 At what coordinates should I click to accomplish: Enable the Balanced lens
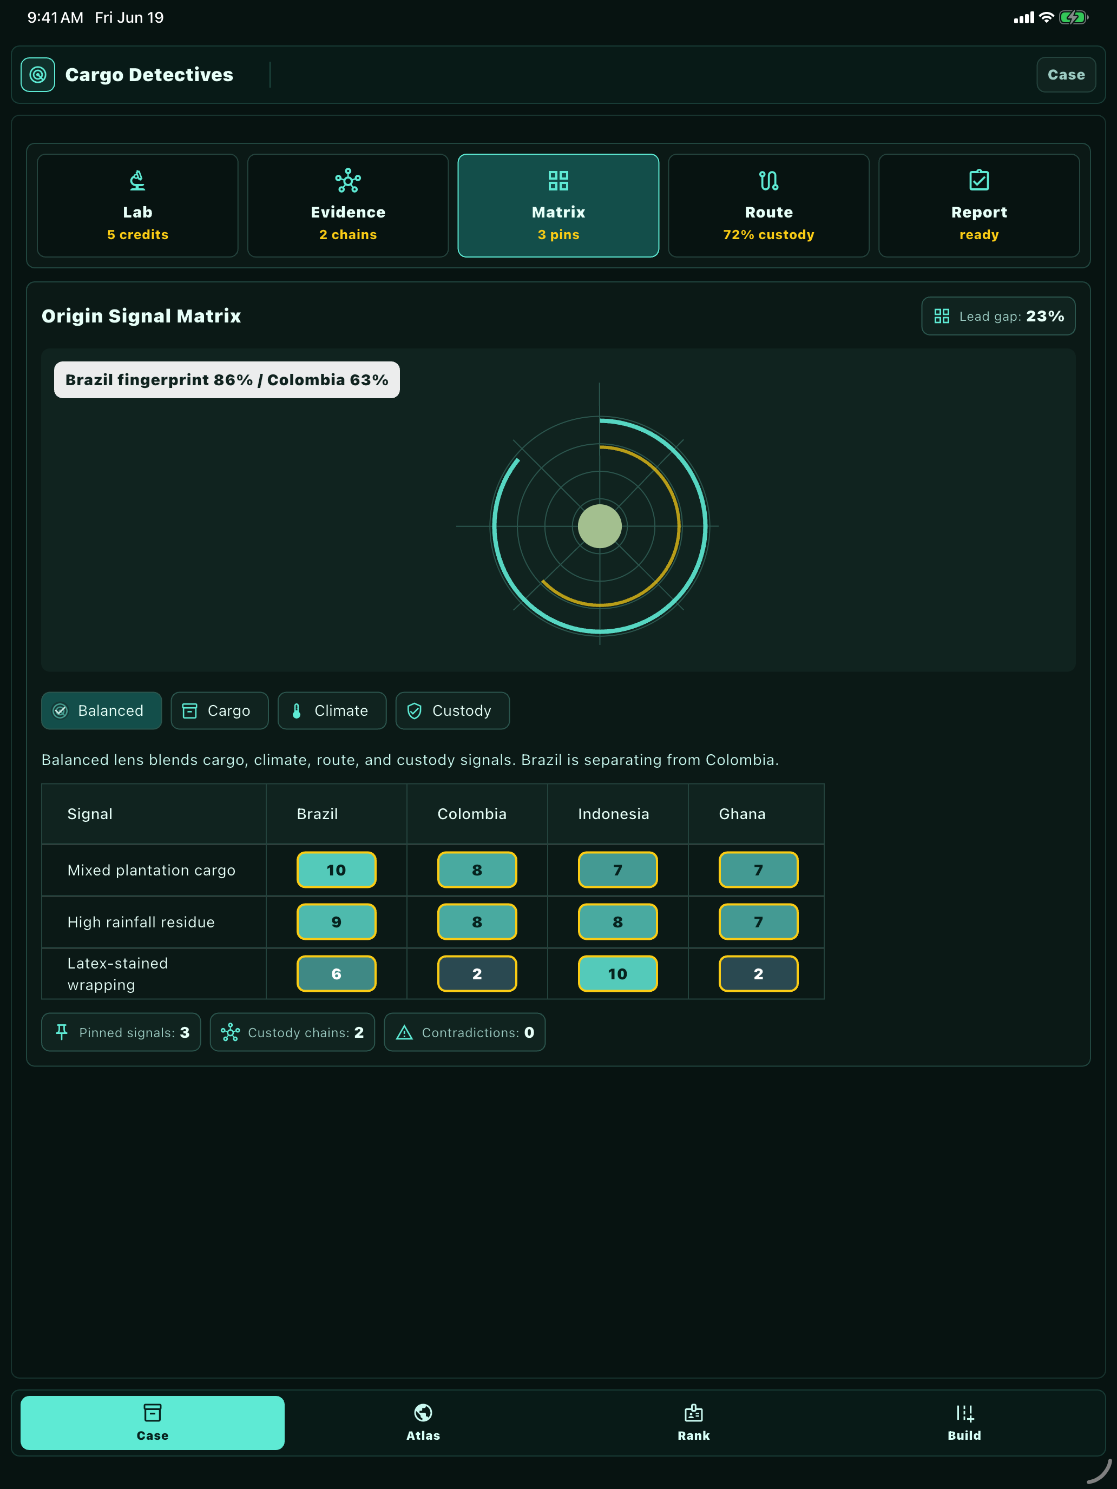pos(102,710)
